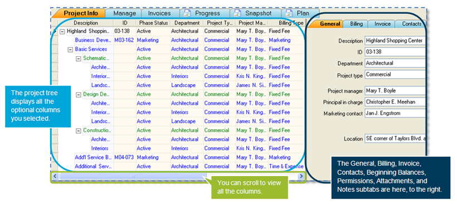Open the Project Info tab
457x204 pixels.
click(x=80, y=13)
